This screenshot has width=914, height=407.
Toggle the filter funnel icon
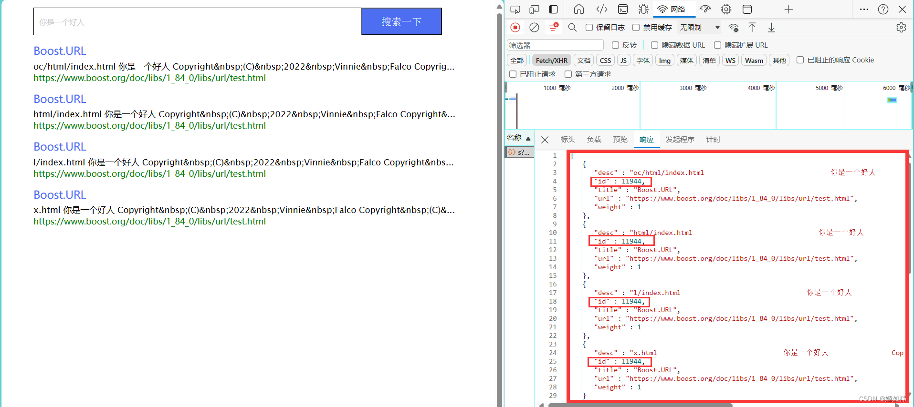[x=554, y=27]
